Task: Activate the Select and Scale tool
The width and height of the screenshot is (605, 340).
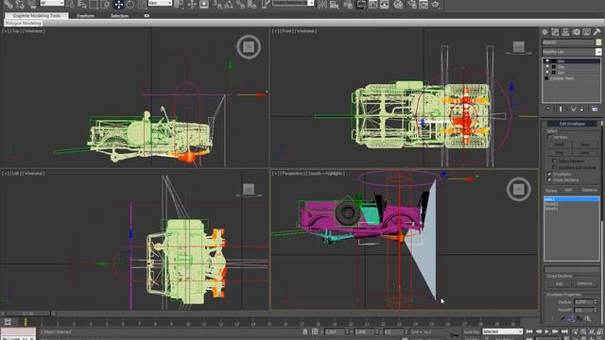Action: point(142,5)
